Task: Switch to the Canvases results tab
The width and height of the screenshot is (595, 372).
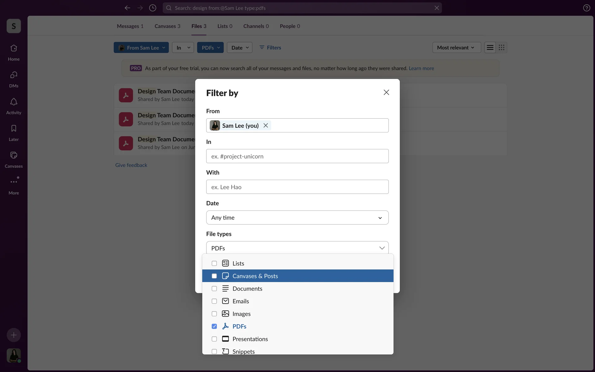Action: click(167, 26)
